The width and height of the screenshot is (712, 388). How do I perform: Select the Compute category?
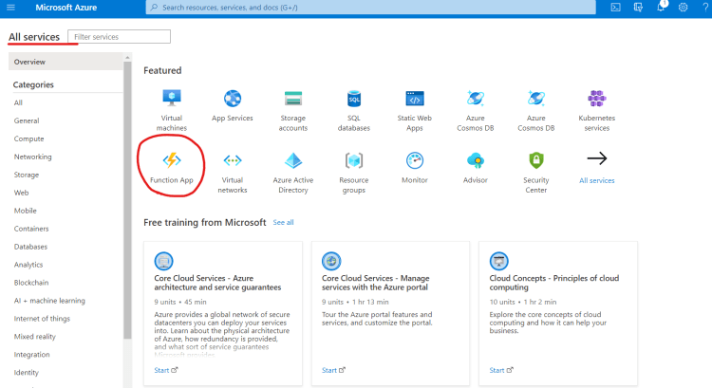pyautogui.click(x=29, y=139)
